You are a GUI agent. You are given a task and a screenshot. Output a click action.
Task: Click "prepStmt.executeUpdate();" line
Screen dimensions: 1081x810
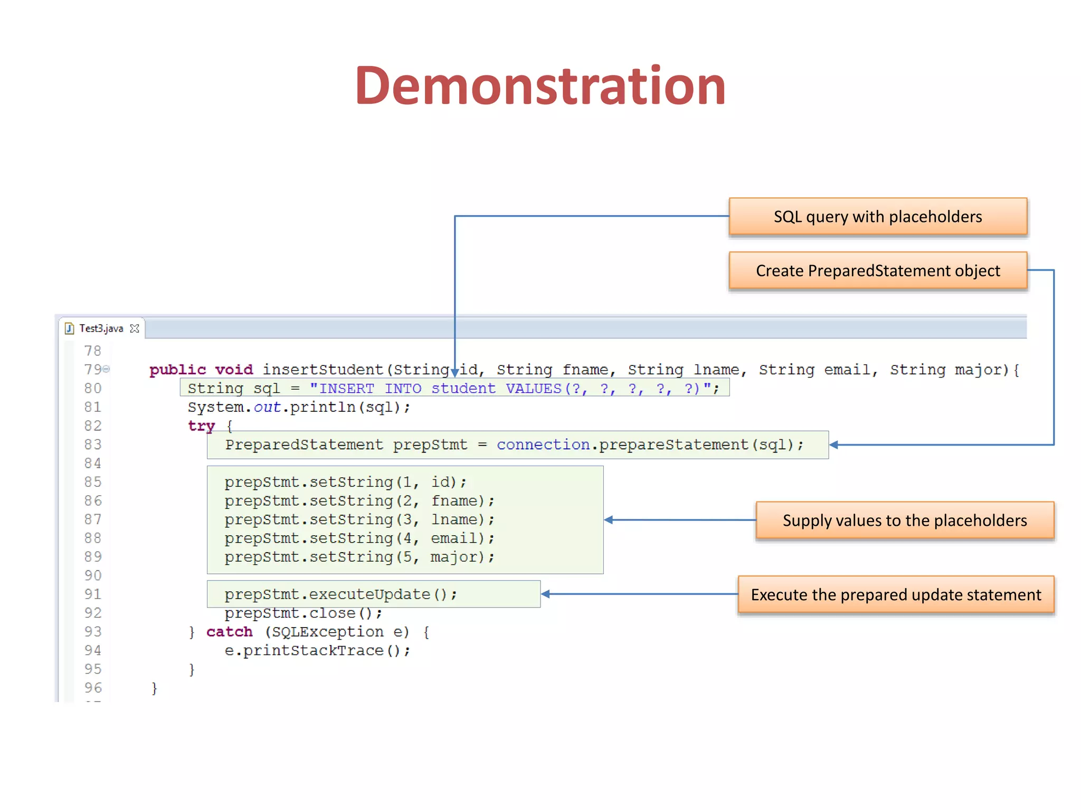[x=341, y=594]
